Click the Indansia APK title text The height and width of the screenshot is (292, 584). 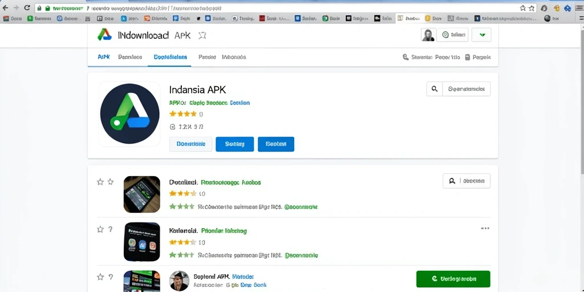coord(197,90)
